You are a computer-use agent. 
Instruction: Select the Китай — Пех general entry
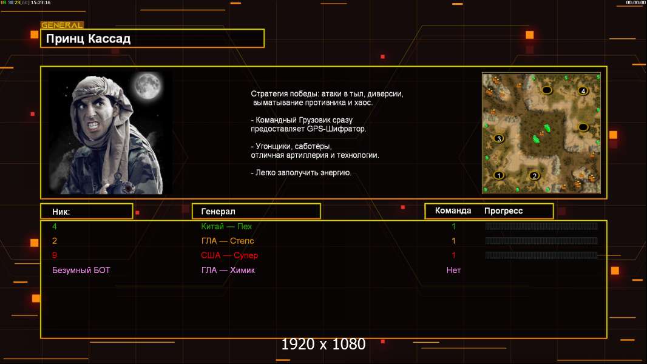[226, 226]
